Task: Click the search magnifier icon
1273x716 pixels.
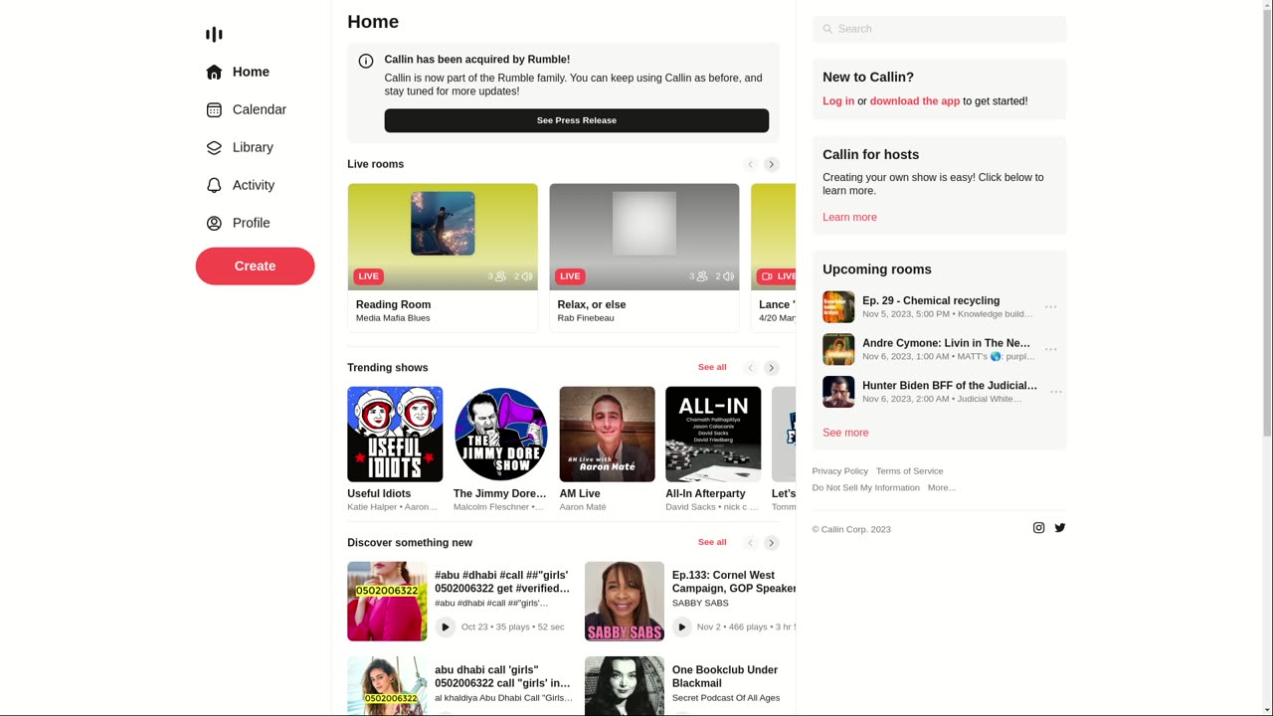Action: pos(827,29)
